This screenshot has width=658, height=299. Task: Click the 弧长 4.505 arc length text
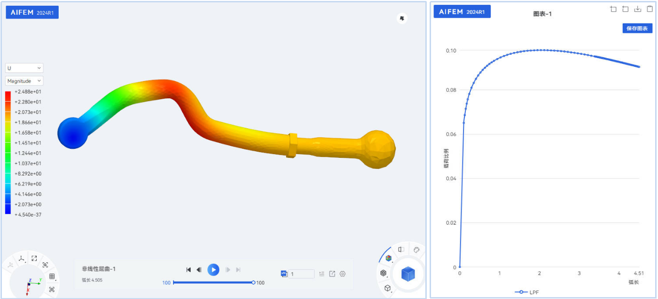(x=92, y=280)
